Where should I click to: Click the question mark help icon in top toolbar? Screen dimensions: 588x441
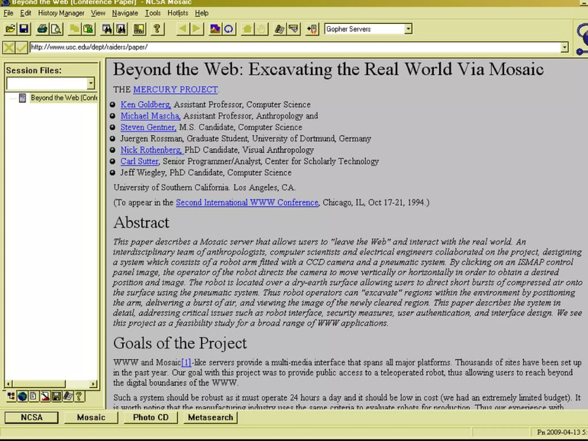pyautogui.click(x=157, y=29)
